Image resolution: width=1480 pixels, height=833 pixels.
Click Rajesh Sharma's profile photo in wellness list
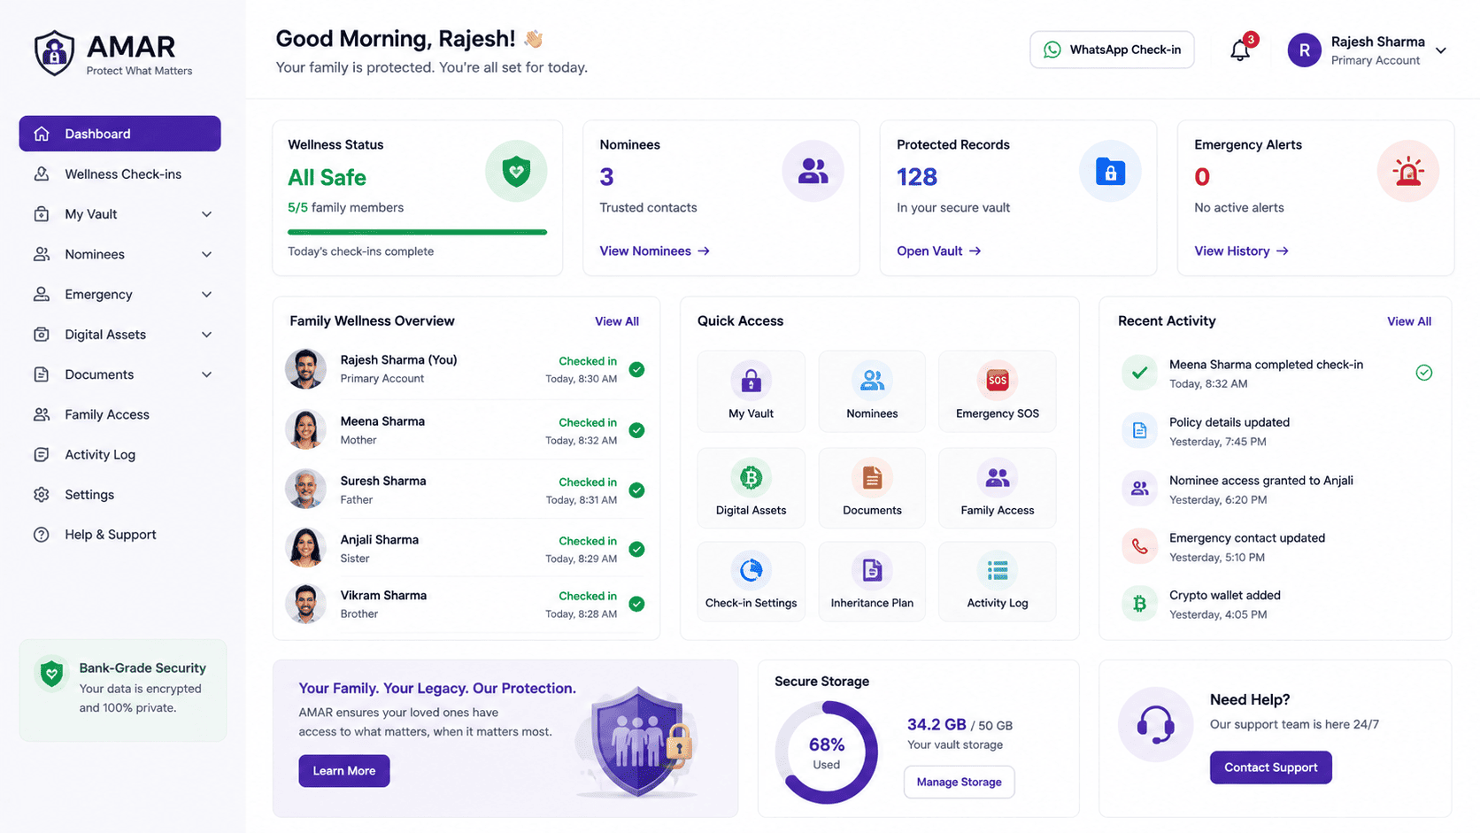305,369
